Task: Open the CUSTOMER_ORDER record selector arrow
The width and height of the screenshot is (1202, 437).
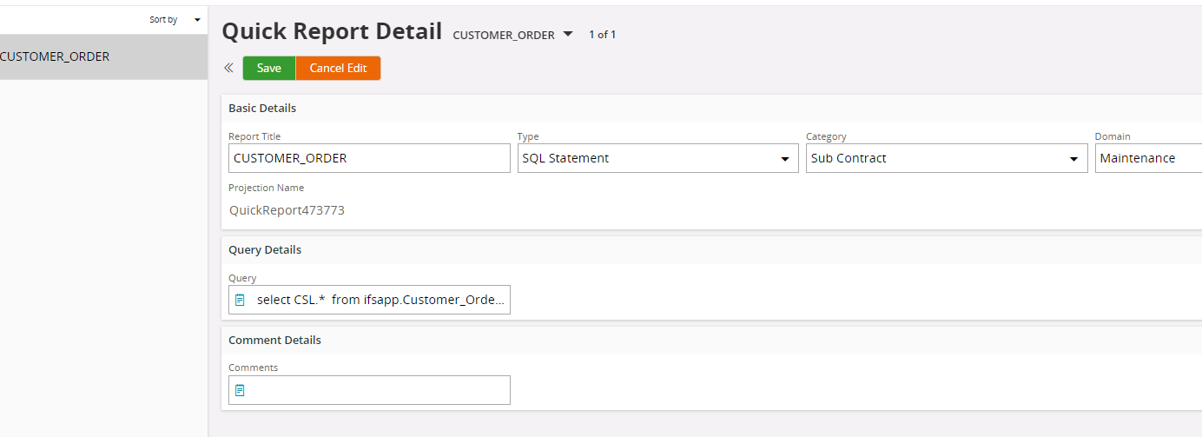Action: pos(568,34)
